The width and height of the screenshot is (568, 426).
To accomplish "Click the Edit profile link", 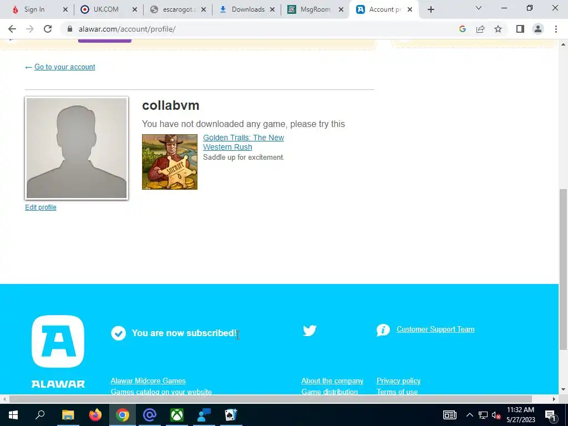I will 40,207.
